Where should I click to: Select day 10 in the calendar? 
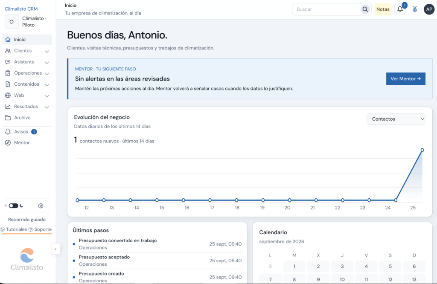coord(342,279)
